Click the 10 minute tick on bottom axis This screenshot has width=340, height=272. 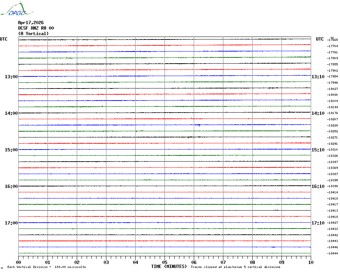310,262
